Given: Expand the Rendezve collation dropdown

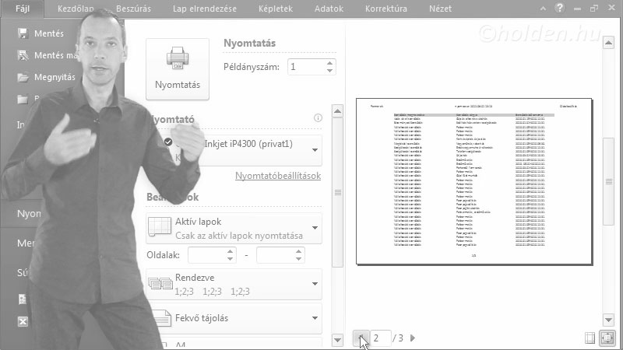Looking at the screenshot, I should (234, 284).
